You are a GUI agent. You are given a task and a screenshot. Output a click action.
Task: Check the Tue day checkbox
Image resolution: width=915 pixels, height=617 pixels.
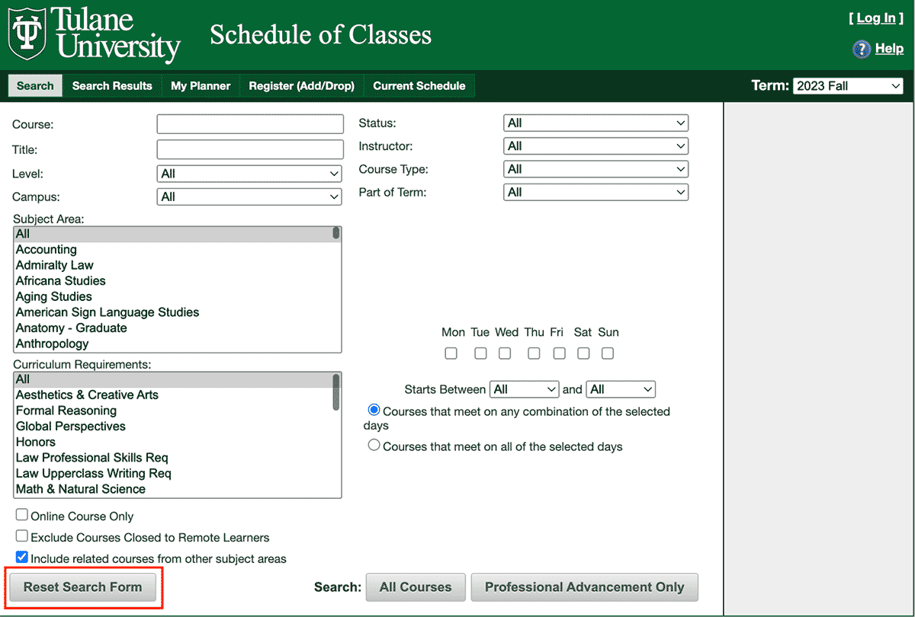[x=480, y=353]
